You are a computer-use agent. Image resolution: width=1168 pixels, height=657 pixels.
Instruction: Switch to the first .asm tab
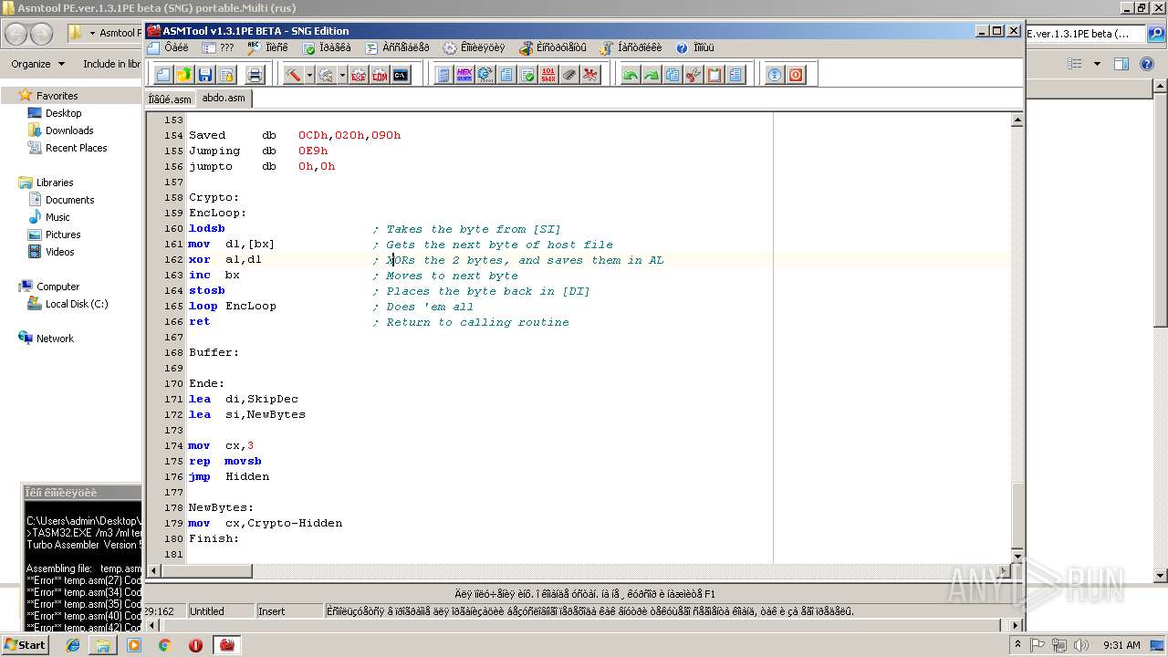171,99
